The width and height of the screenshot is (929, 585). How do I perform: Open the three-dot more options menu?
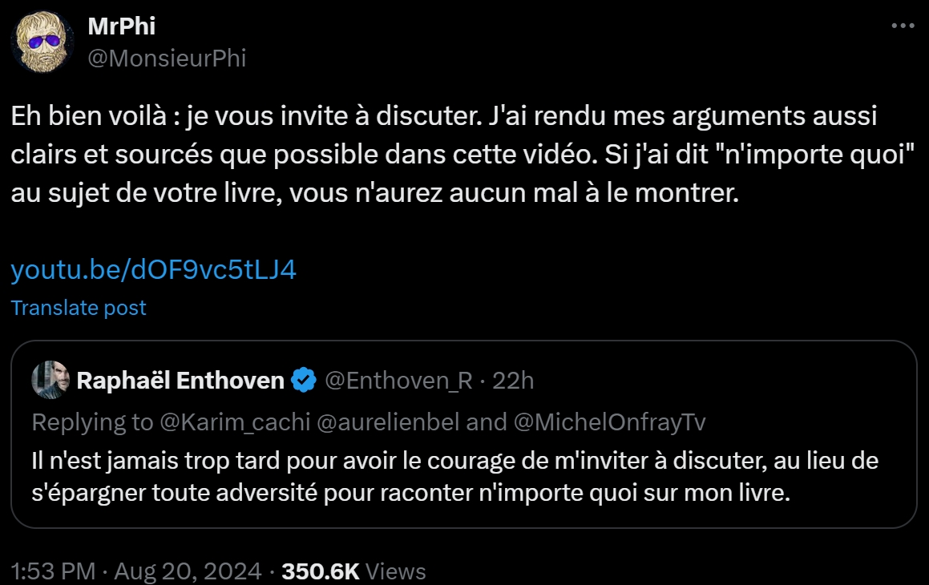tap(903, 26)
